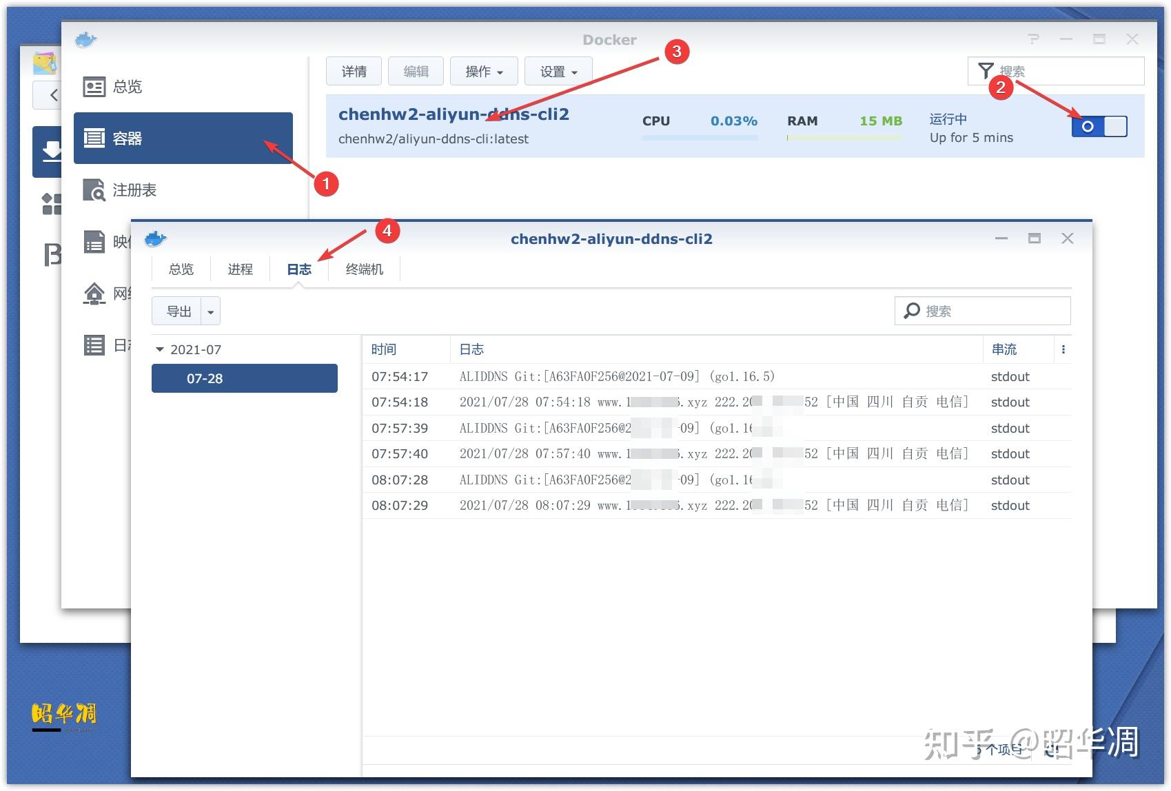This screenshot has width=1171, height=791.
Task: Switch to the 进程 process tab
Action: [240, 269]
